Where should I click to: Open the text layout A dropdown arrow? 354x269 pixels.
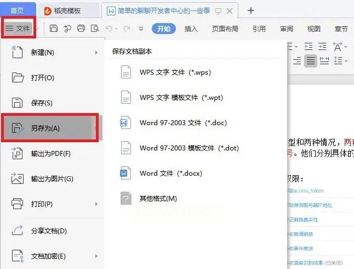[x=345, y=47]
